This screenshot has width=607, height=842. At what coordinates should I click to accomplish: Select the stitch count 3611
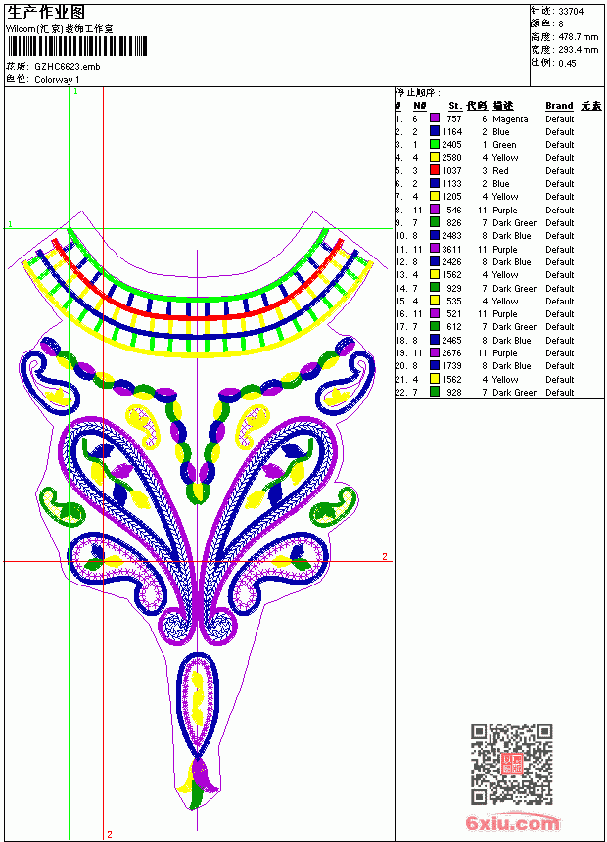point(451,249)
